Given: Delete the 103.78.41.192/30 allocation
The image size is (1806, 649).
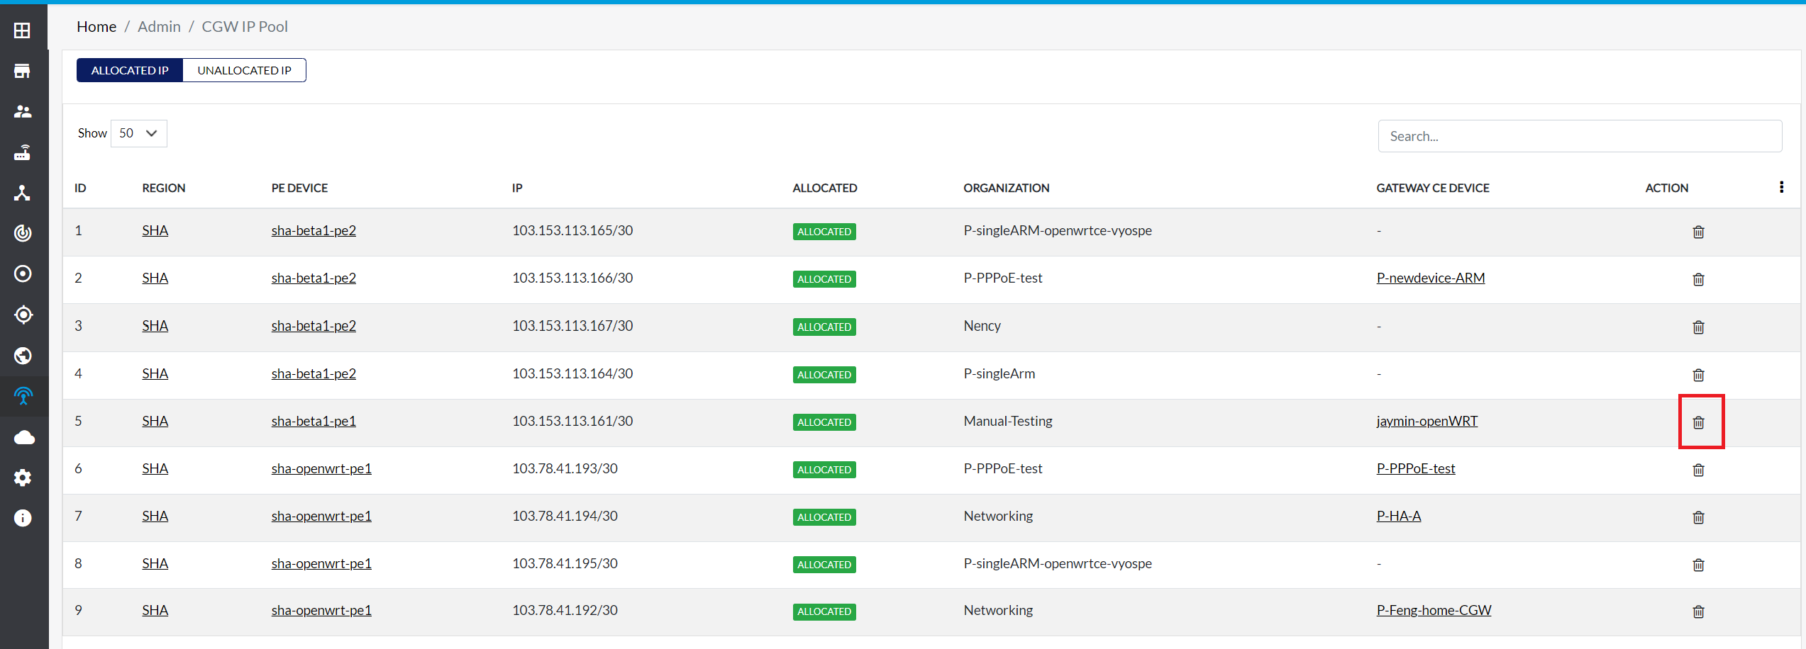Looking at the screenshot, I should coord(1698,611).
